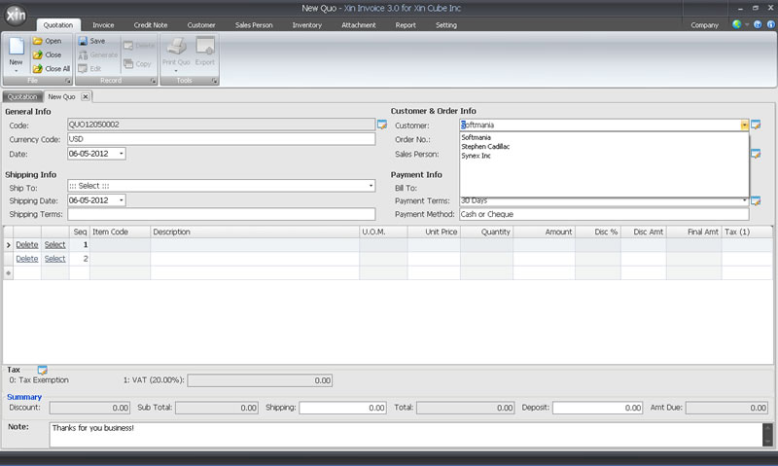Expand the Tools group dialog launcher
This screenshot has width=778, height=466.
[214, 81]
